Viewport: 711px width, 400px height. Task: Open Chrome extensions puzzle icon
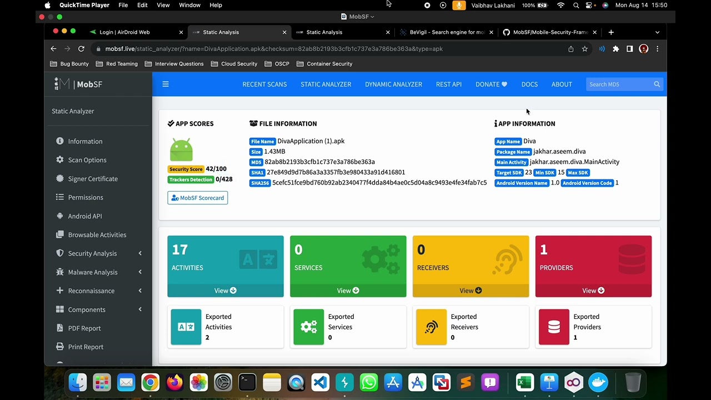coord(616,49)
